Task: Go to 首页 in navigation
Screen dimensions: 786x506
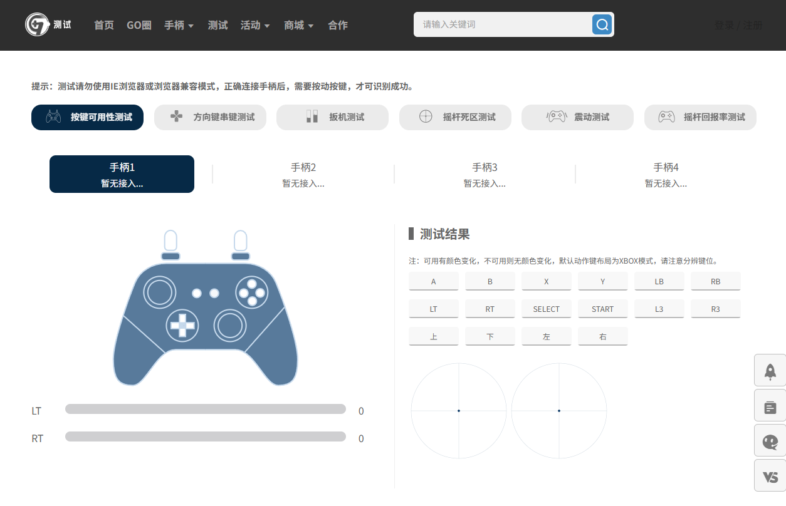Action: [104, 25]
